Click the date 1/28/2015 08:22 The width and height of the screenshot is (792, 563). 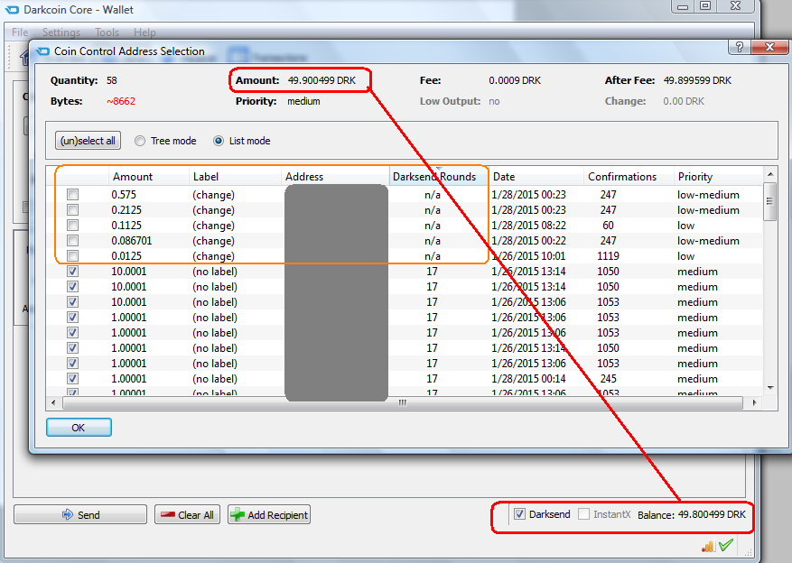(x=528, y=225)
